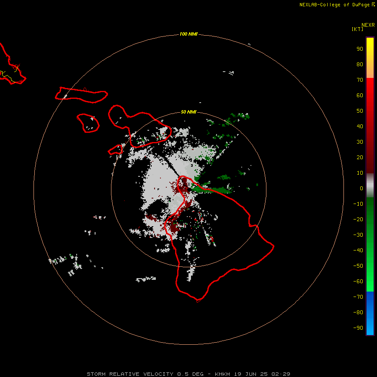Image resolution: width=377 pixels, height=377 pixels.
Task: Click the 40 value on the velocity scale
Action: pos(360,126)
